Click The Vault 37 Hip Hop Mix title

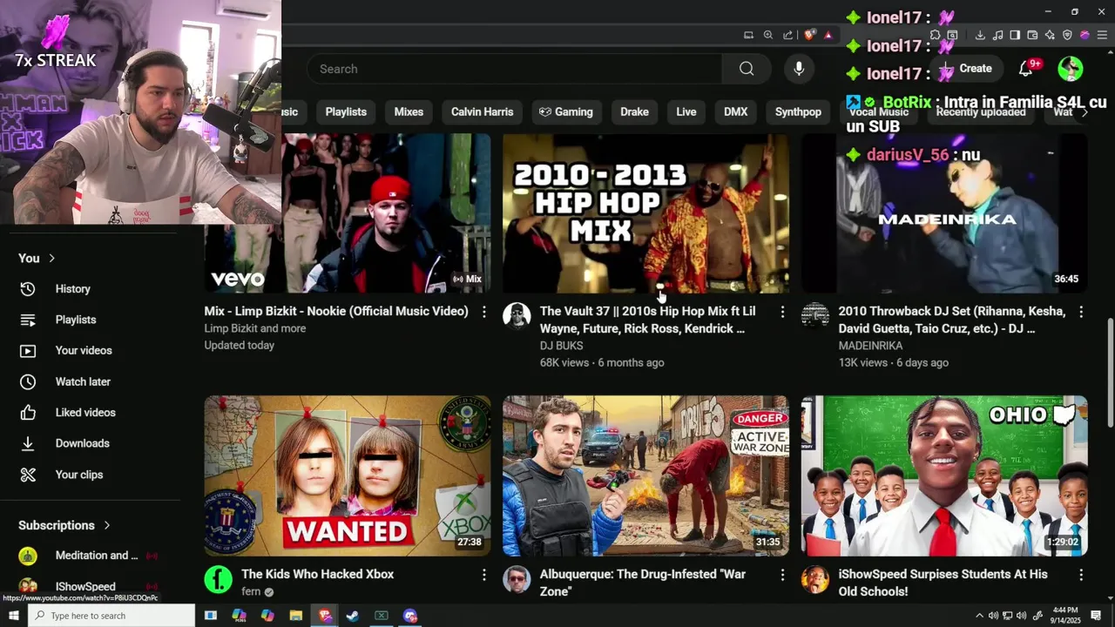pos(647,320)
